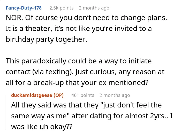Click the 'was like uh okay??' line
The width and height of the screenshot is (181, 134).
click(x=42, y=127)
